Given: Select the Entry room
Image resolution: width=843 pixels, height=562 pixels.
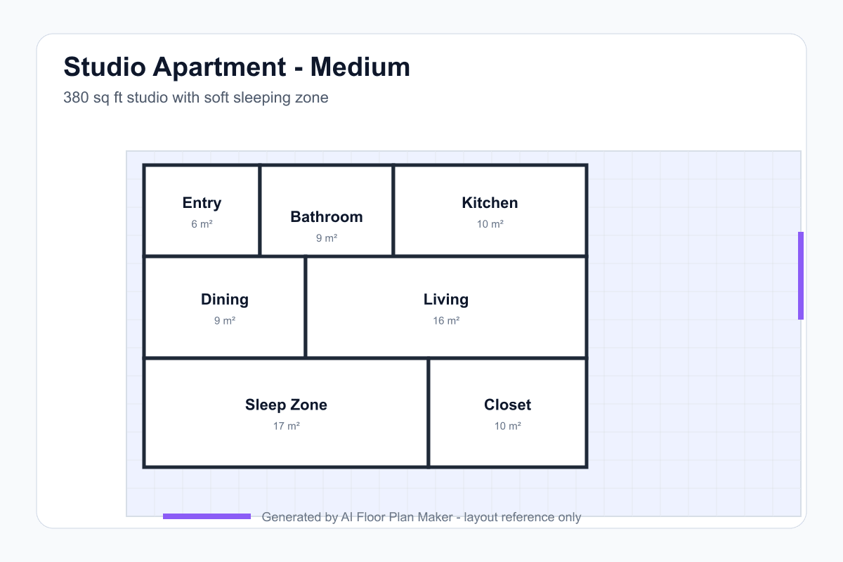Looking at the screenshot, I should click(202, 210).
